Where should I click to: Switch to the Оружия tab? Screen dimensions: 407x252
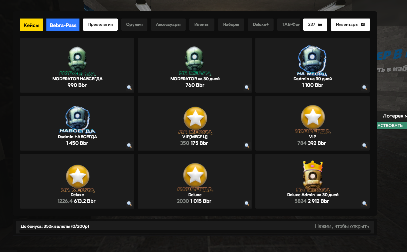point(134,25)
